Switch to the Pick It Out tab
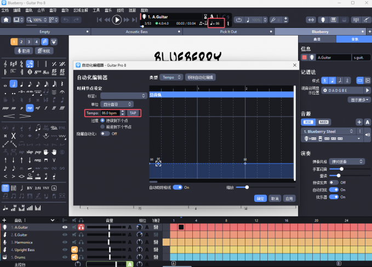Screen dimensions: 372x267 click(x=228, y=32)
